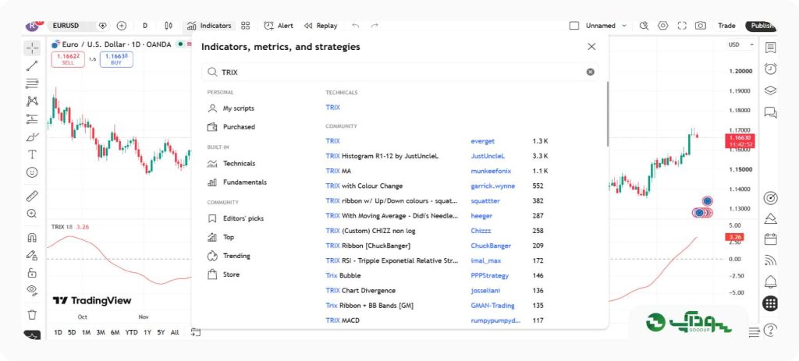The height and width of the screenshot is (361, 799).
Task: Clear the TRIX search field
Action: [590, 72]
